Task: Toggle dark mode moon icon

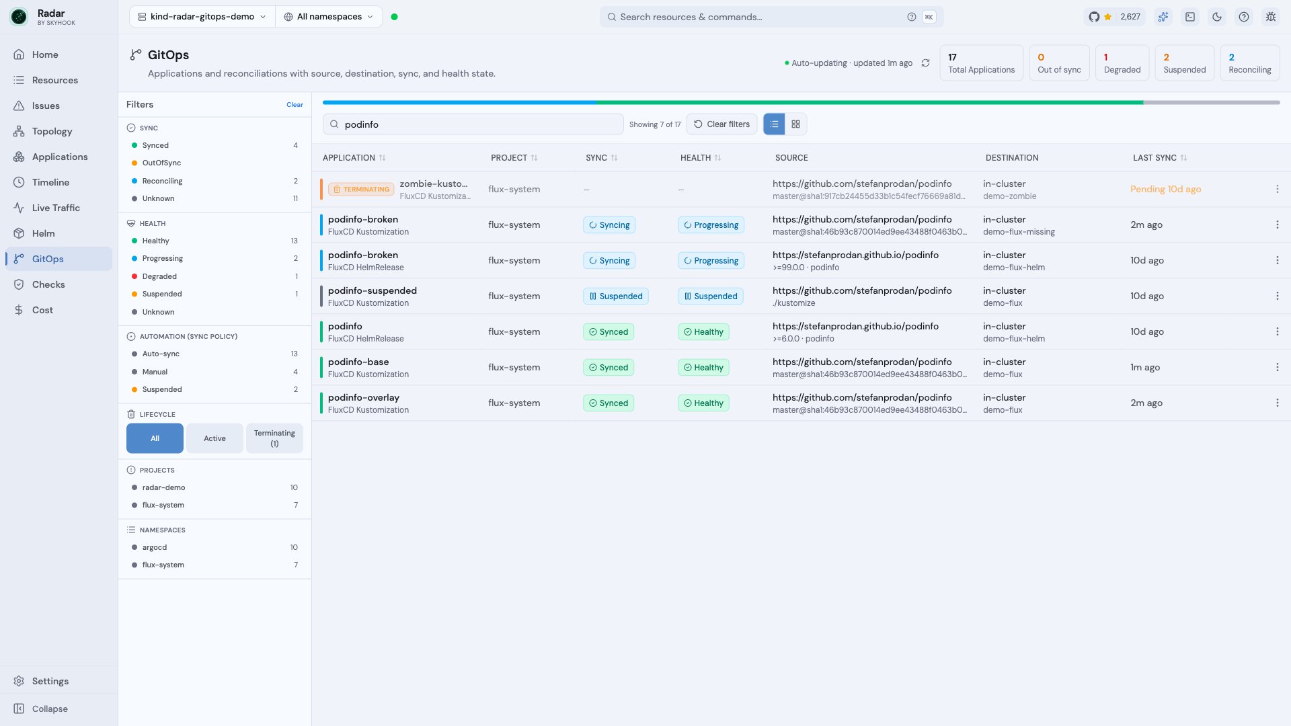Action: tap(1217, 17)
